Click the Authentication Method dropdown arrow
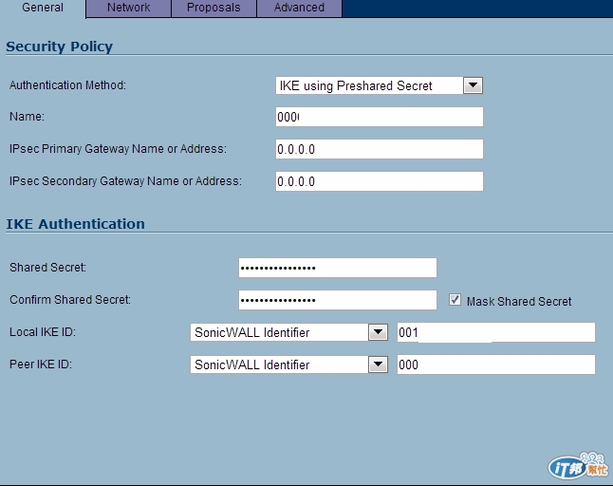 click(473, 85)
